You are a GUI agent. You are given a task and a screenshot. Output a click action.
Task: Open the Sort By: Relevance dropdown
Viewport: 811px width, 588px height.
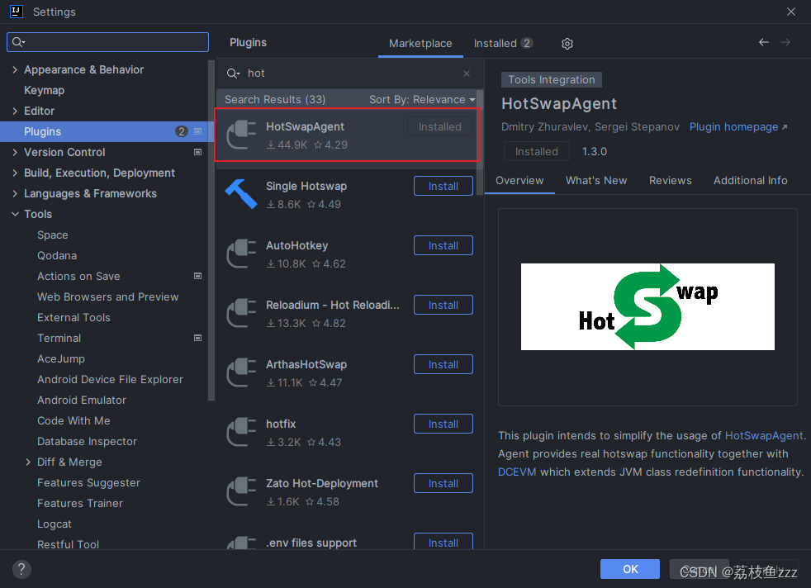[x=422, y=99]
